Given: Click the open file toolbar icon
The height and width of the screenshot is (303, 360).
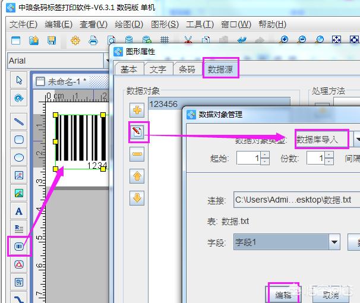Looking at the screenshot, I should click(x=34, y=40).
